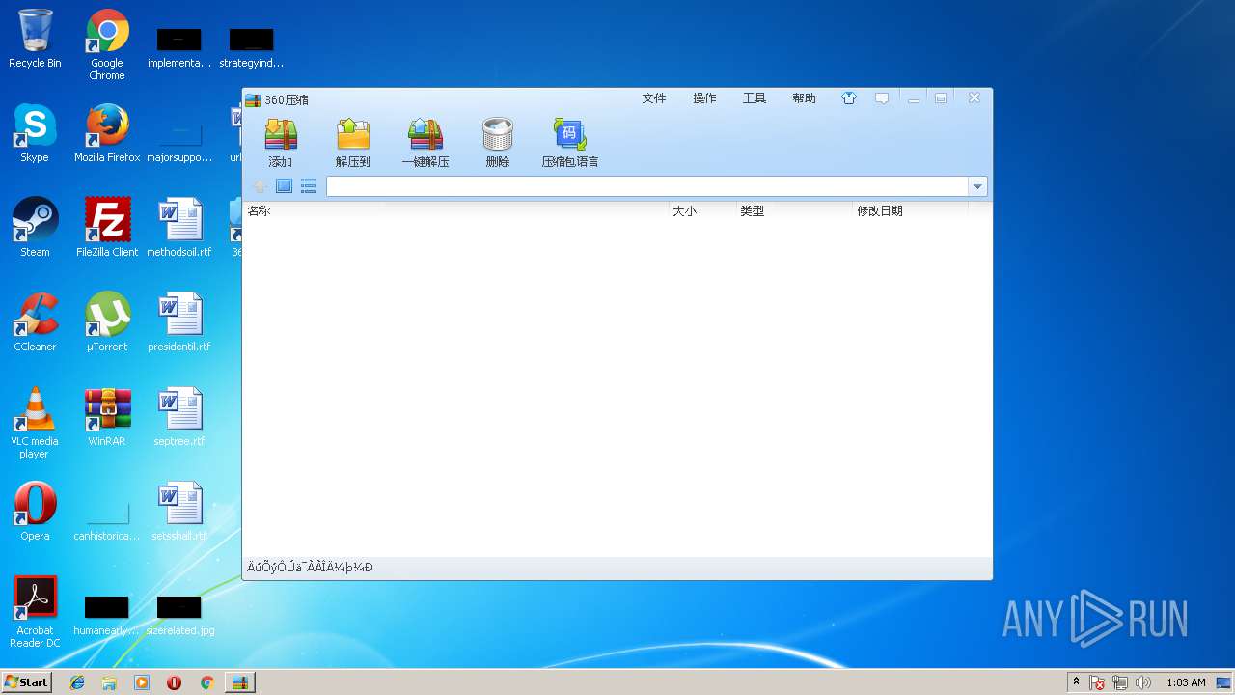Show hidden system tray icons

click(1076, 682)
